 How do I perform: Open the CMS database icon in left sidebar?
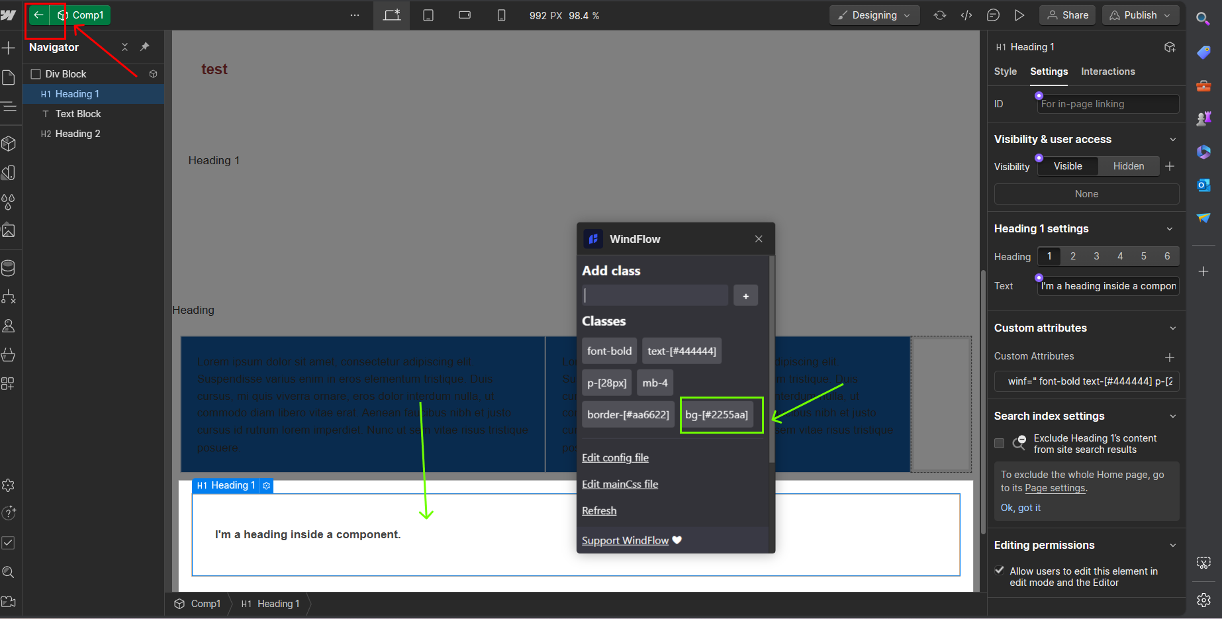[x=9, y=268]
